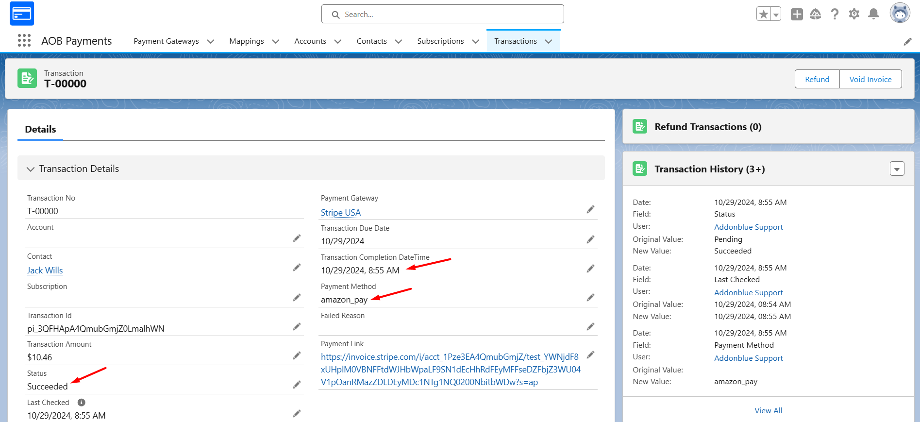The width and height of the screenshot is (920, 422).
Task: Edit the Account field pencil icon
Action: pos(297,238)
